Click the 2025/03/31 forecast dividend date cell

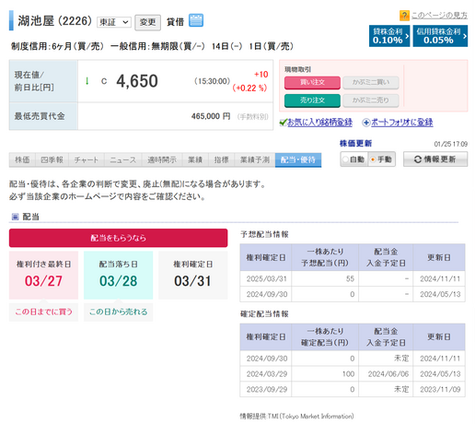pyautogui.click(x=266, y=278)
